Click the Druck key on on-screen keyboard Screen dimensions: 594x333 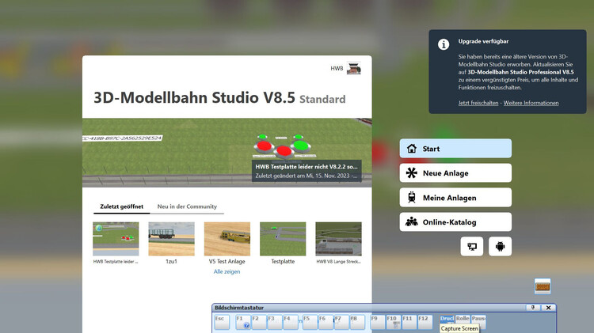tap(447, 319)
